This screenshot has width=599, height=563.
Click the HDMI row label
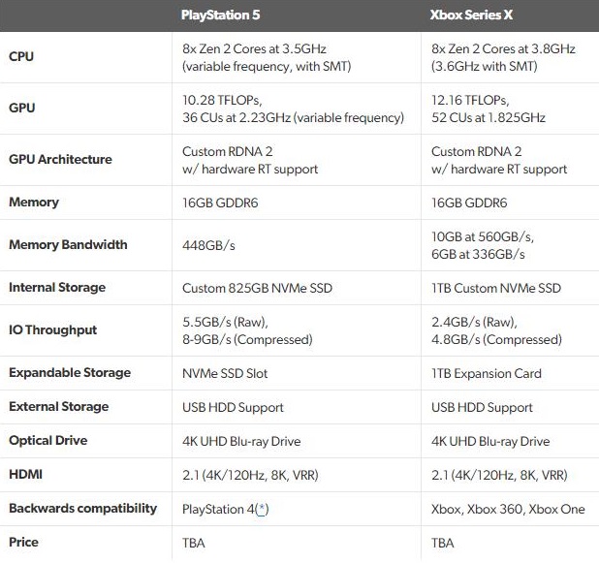(25, 475)
